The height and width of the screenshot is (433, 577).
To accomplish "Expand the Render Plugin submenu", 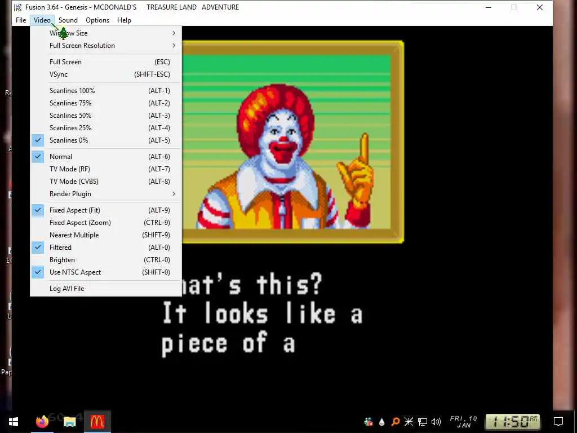I will [106, 194].
